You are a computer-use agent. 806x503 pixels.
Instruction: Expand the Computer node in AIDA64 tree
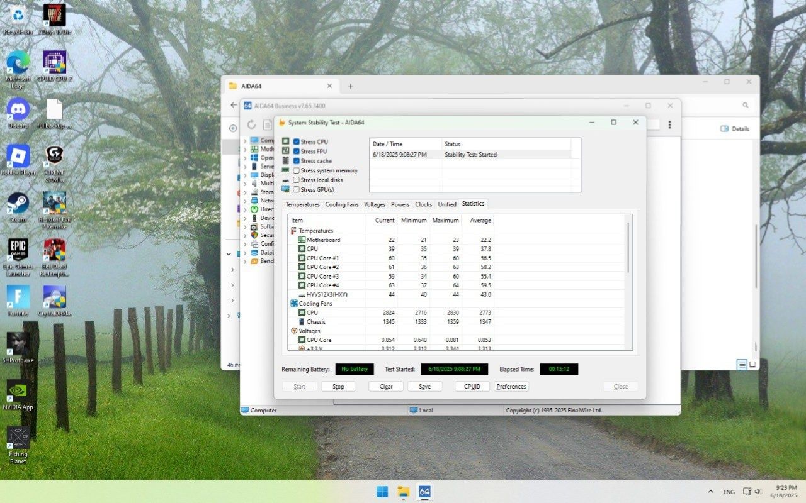pos(245,141)
